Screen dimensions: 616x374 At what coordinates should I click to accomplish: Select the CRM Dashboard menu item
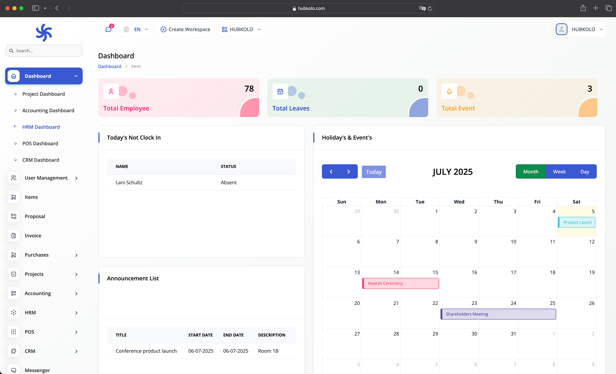point(41,160)
